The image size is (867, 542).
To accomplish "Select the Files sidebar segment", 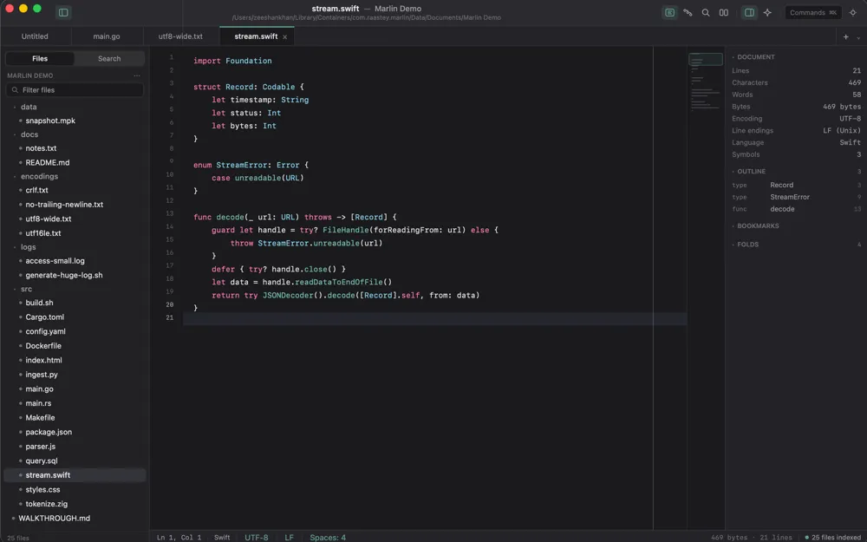I will (x=40, y=59).
